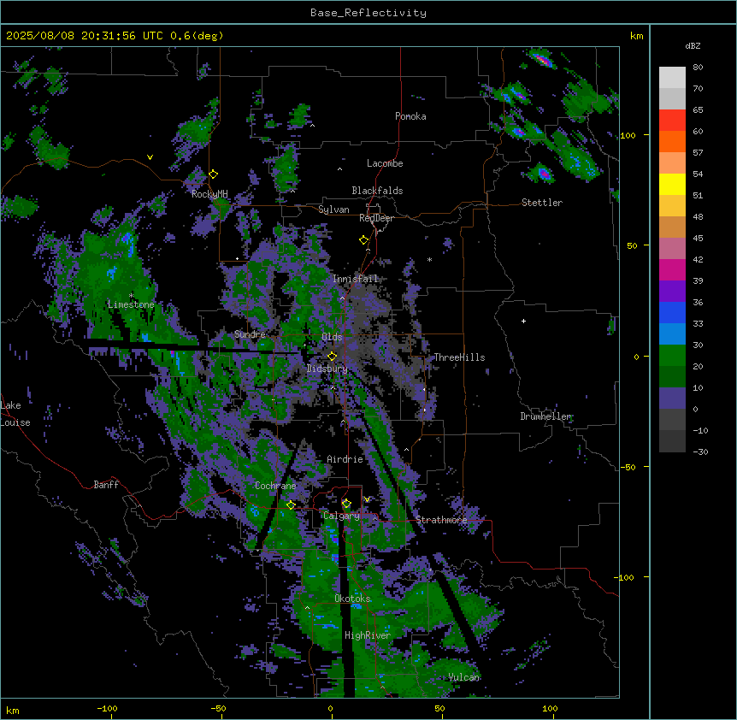Click the Limestone map label
Image resolution: width=737 pixels, height=720 pixels.
click(x=131, y=304)
